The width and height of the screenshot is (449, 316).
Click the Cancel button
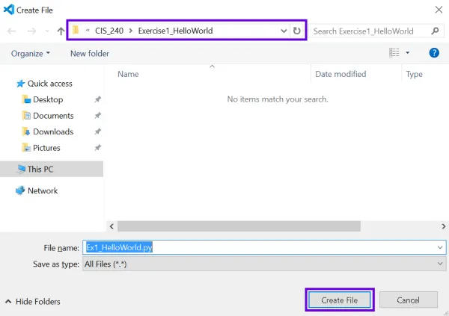[x=409, y=300]
